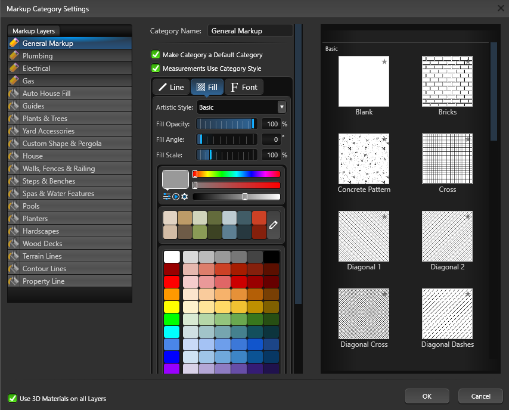
Task: Open the color sliders icon in the color picker
Action: 167,197
